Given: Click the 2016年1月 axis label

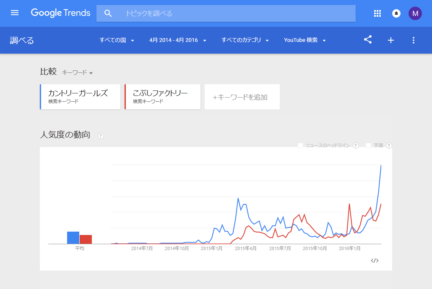Looking at the screenshot, I should click(350, 248).
